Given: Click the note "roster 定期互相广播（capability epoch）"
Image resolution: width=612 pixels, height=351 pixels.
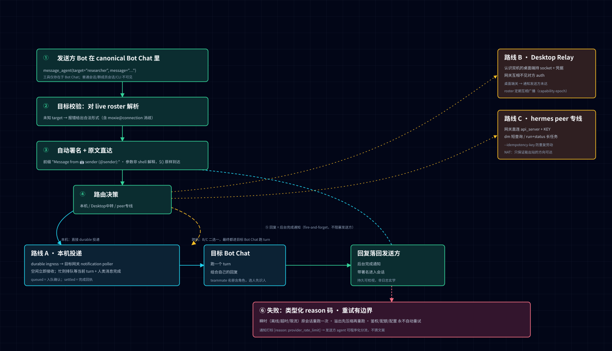Looking at the screenshot, I should coord(536,91).
